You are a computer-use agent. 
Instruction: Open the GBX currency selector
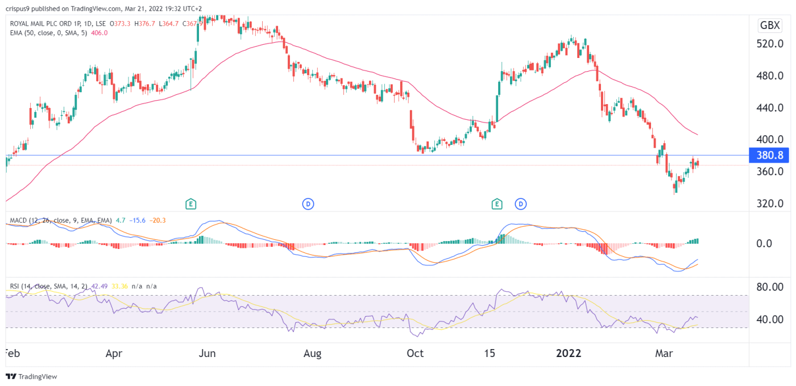click(770, 25)
